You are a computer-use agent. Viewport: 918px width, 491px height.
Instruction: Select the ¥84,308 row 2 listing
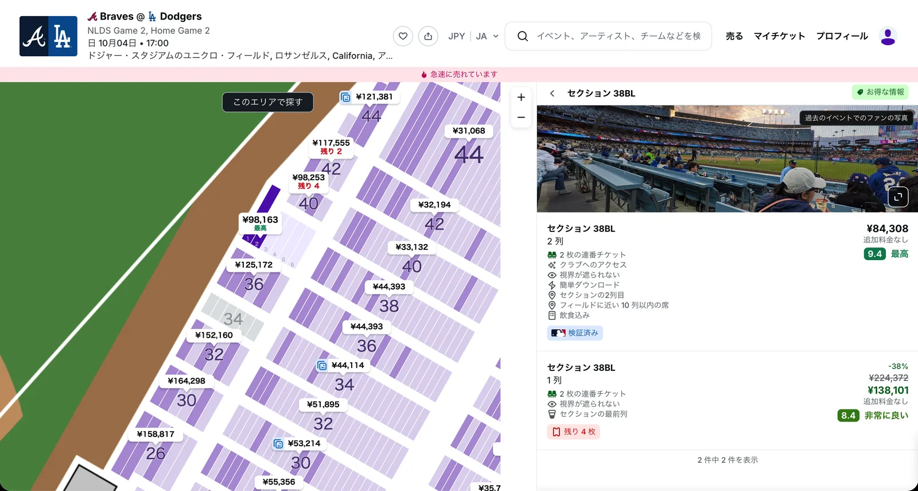tap(727, 281)
